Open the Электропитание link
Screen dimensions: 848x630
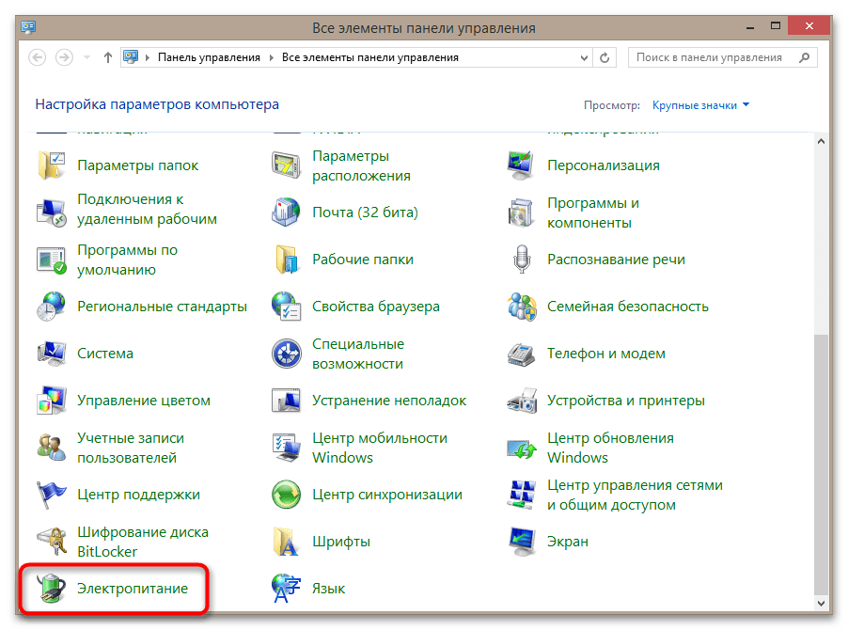pyautogui.click(x=133, y=589)
